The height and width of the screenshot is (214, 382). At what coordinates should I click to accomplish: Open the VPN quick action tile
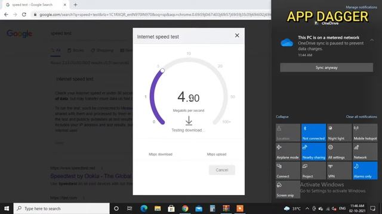tap(340, 171)
